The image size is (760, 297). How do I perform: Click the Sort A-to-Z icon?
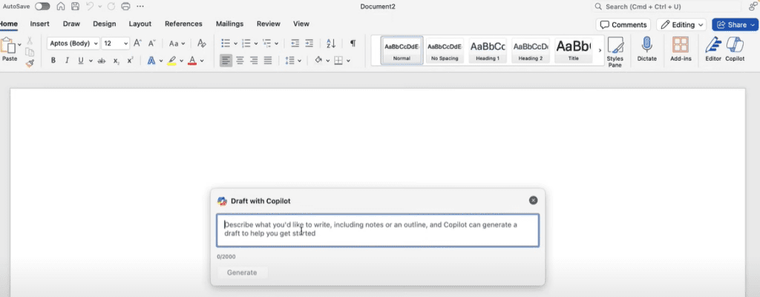pyautogui.click(x=331, y=43)
